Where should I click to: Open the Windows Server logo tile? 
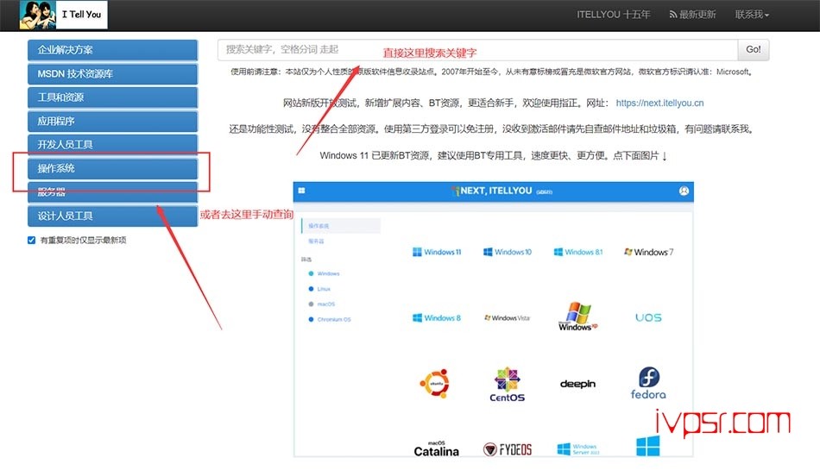[x=577, y=449]
